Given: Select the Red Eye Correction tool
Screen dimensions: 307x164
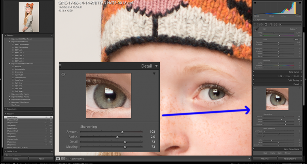Looking at the screenshot, I should pyautogui.click(x=266, y=25).
